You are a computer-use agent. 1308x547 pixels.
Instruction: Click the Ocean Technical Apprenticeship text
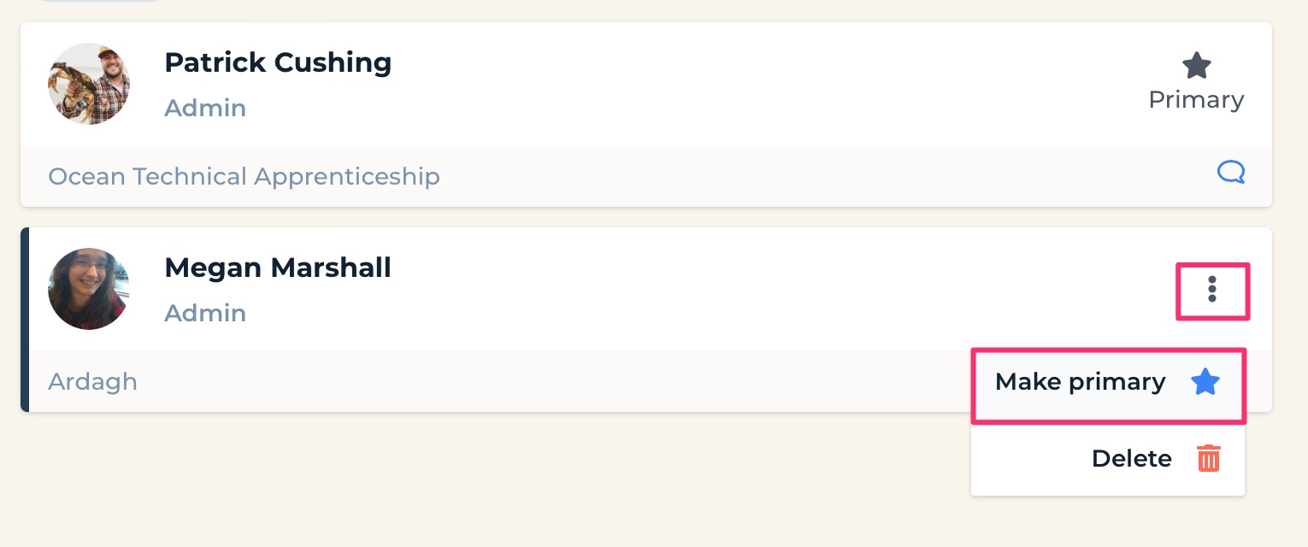(244, 176)
